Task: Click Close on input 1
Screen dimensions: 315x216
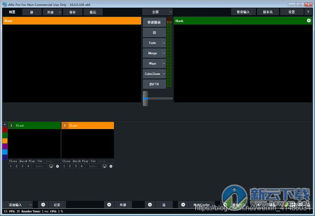Action: point(13,161)
